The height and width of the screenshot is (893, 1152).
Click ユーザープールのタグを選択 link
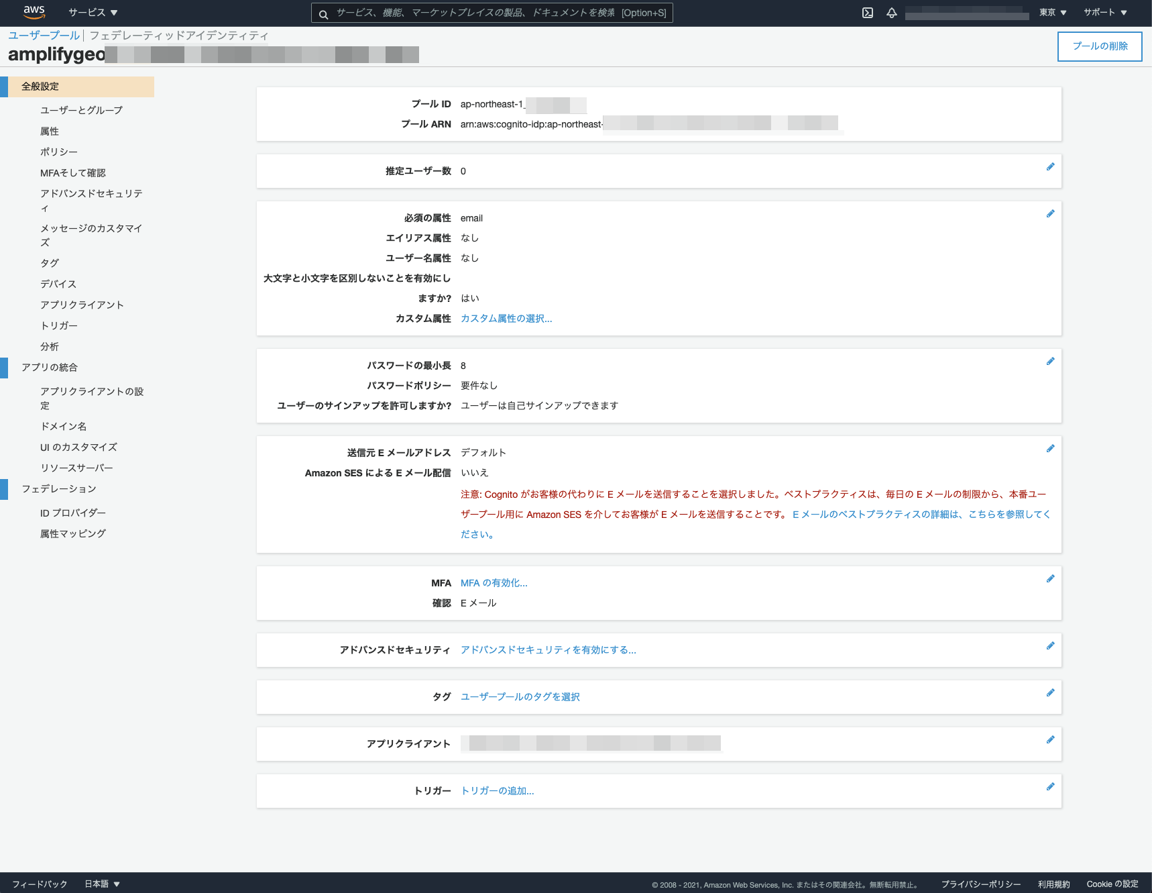(x=520, y=697)
